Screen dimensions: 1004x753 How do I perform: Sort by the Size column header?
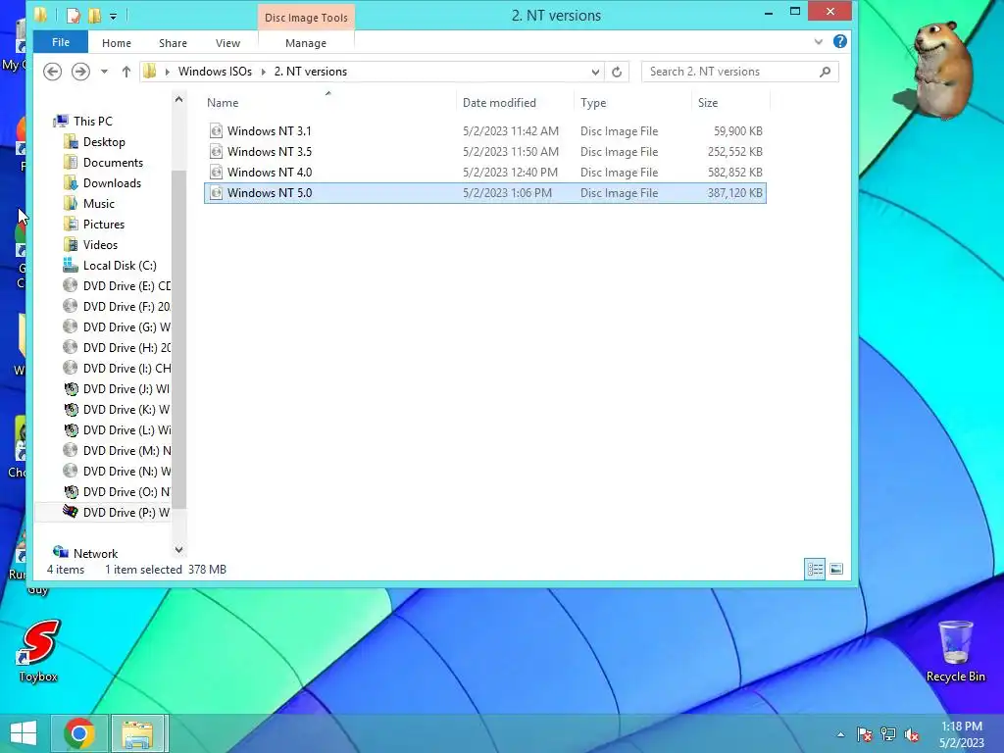click(708, 102)
